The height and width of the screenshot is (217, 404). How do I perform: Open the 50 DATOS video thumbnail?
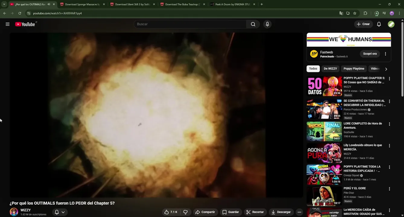click(x=324, y=86)
